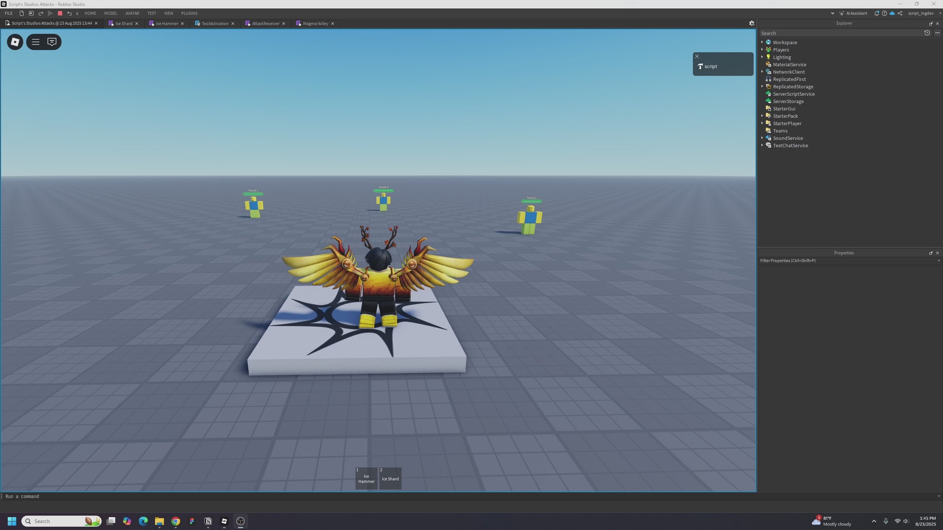Click the cloud save status icon
This screenshot has height=530, width=943.
892,14
